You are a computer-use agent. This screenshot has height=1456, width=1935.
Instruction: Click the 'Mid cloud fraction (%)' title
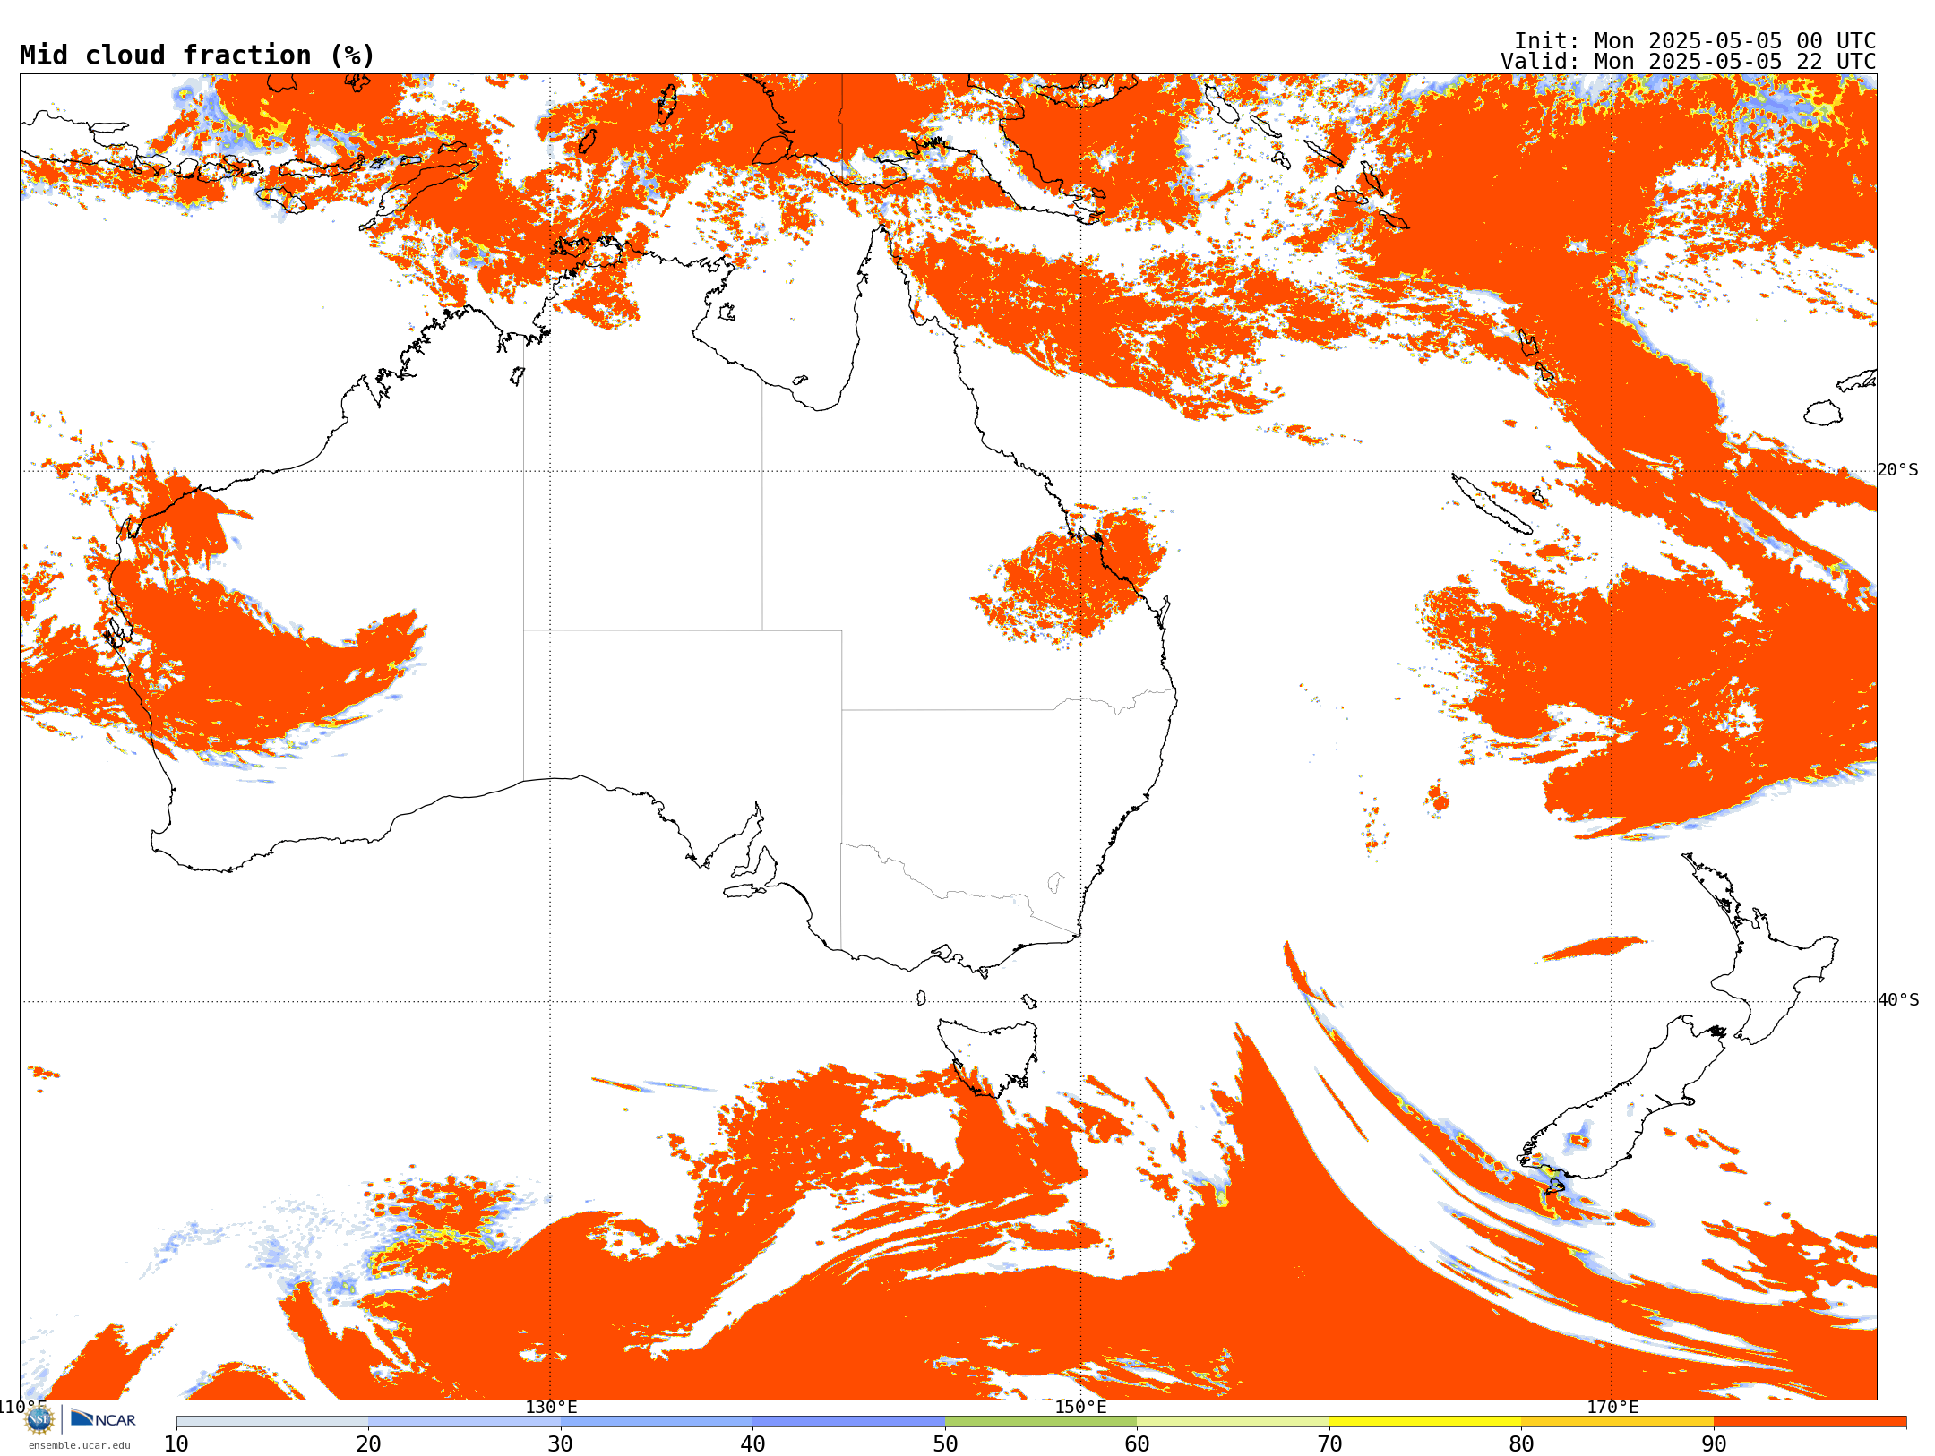(197, 56)
